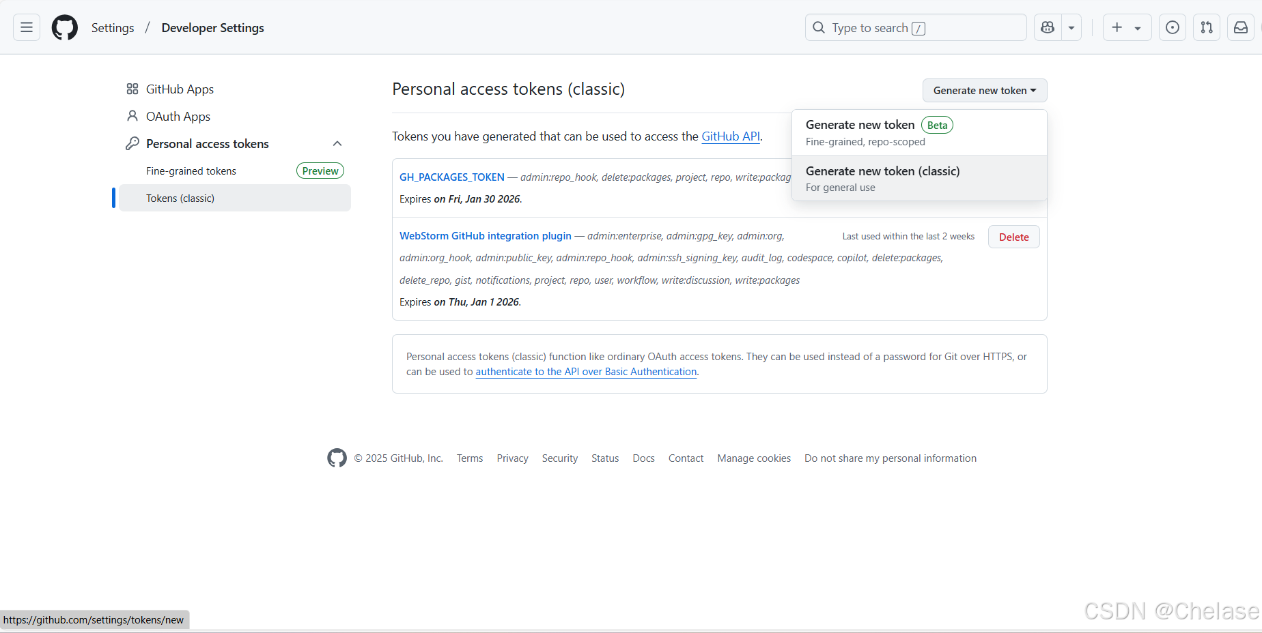Click the search magnifier icon

(819, 27)
